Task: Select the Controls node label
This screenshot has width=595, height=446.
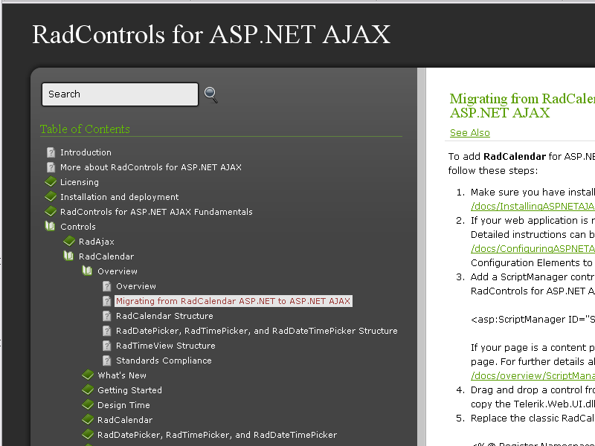Action: 78,227
